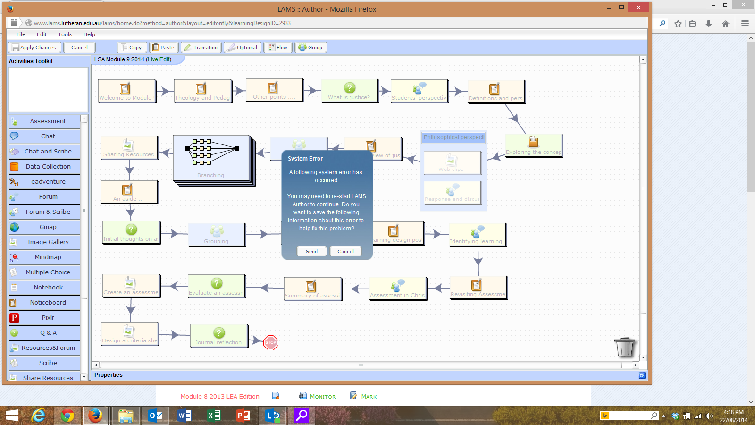
Task: Open the File menu
Action: pyautogui.click(x=21, y=34)
